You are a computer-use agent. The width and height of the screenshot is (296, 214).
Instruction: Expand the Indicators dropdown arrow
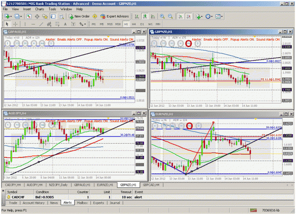[x=202, y=17]
